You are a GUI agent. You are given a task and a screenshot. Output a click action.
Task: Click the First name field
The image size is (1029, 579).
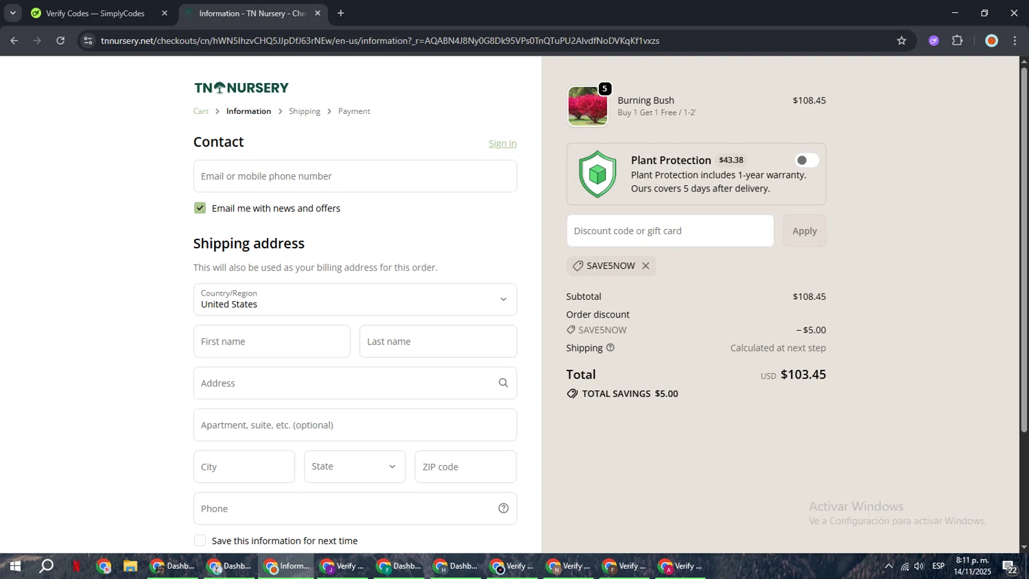pos(272,341)
